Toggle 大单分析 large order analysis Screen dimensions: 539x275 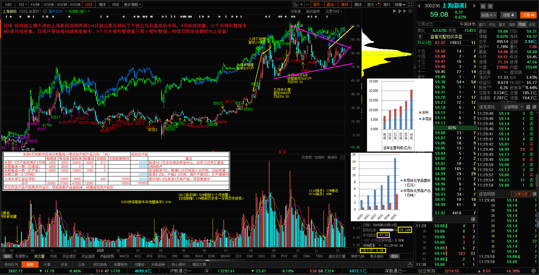coord(521,194)
